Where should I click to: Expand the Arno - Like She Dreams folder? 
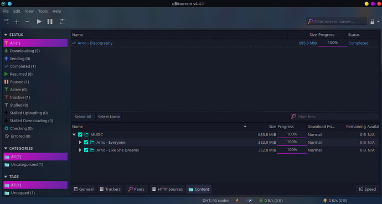pyautogui.click(x=80, y=150)
